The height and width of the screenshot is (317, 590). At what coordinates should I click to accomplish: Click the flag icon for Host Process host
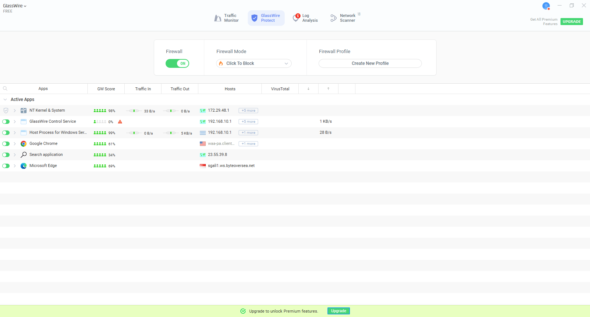[x=203, y=133]
